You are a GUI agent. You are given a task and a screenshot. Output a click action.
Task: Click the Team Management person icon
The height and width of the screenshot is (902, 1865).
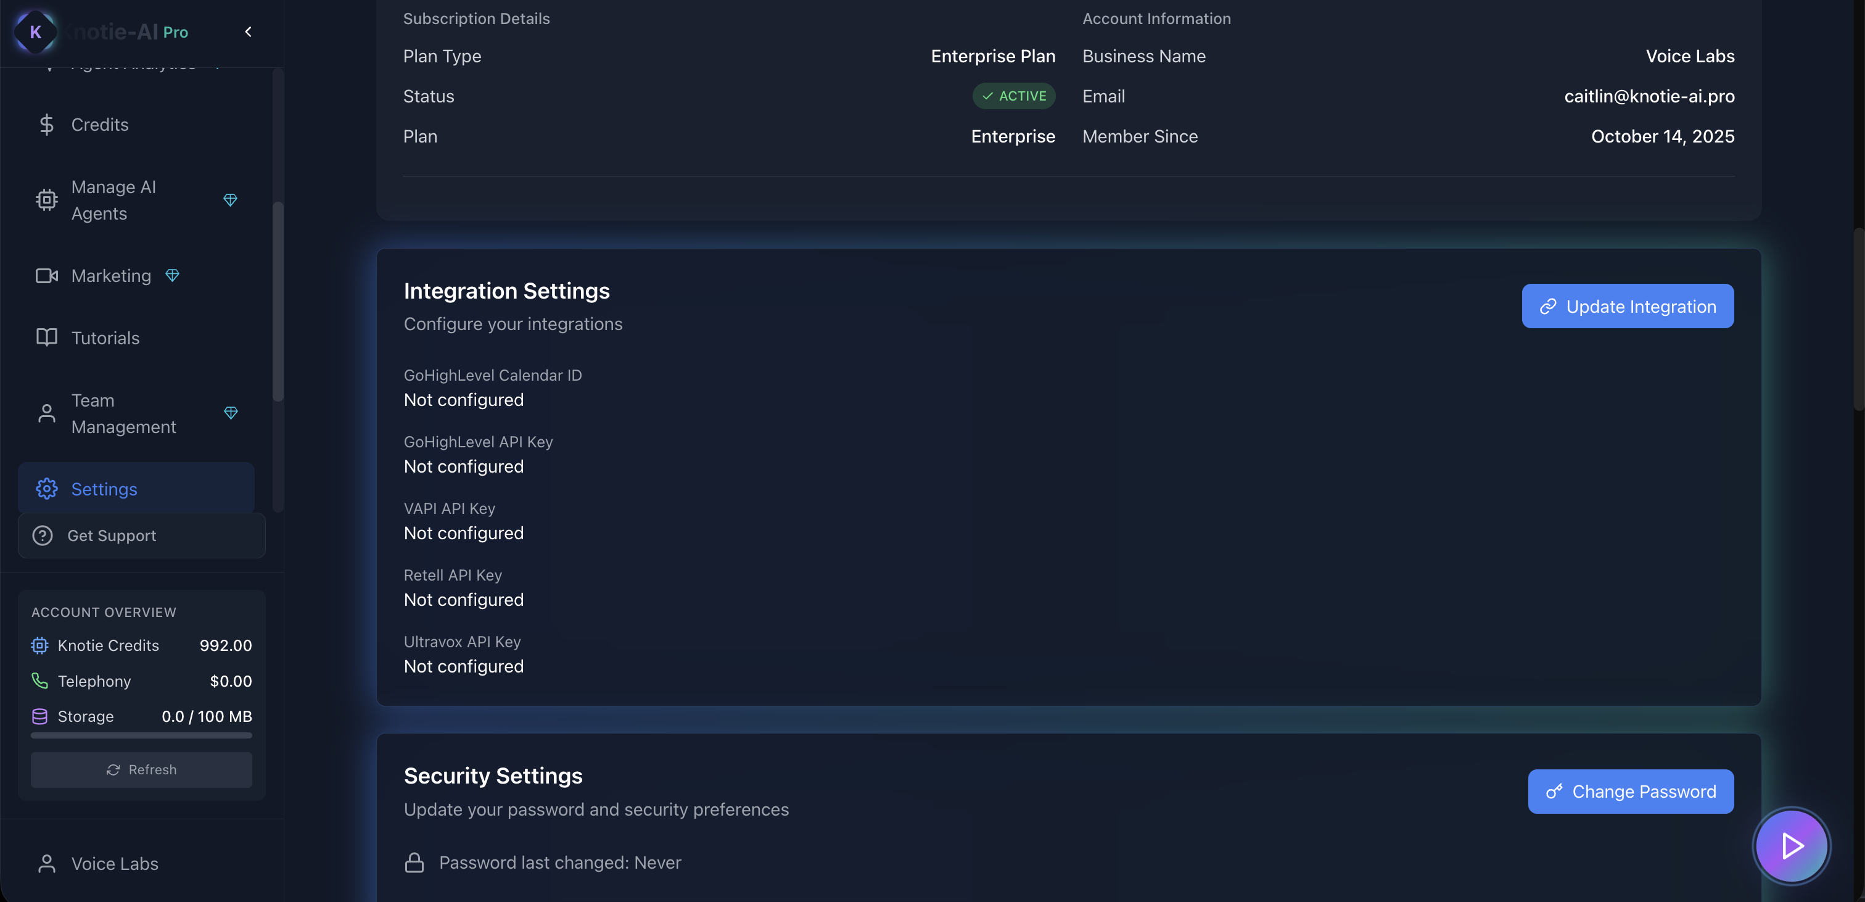tap(46, 413)
